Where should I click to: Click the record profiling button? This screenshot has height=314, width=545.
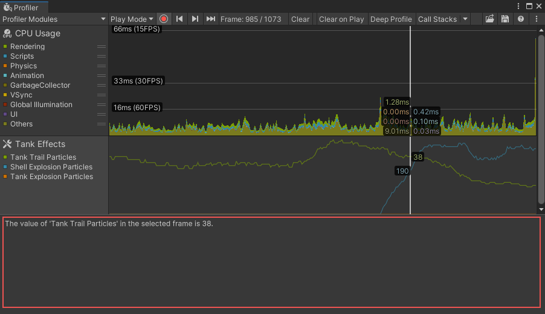(164, 19)
